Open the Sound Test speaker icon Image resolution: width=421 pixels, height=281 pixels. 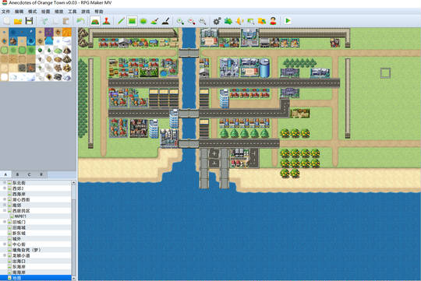point(239,21)
